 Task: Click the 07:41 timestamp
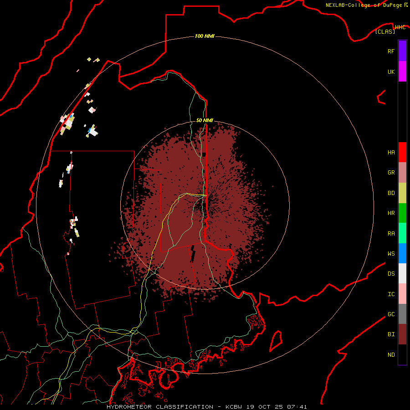pyautogui.click(x=297, y=407)
